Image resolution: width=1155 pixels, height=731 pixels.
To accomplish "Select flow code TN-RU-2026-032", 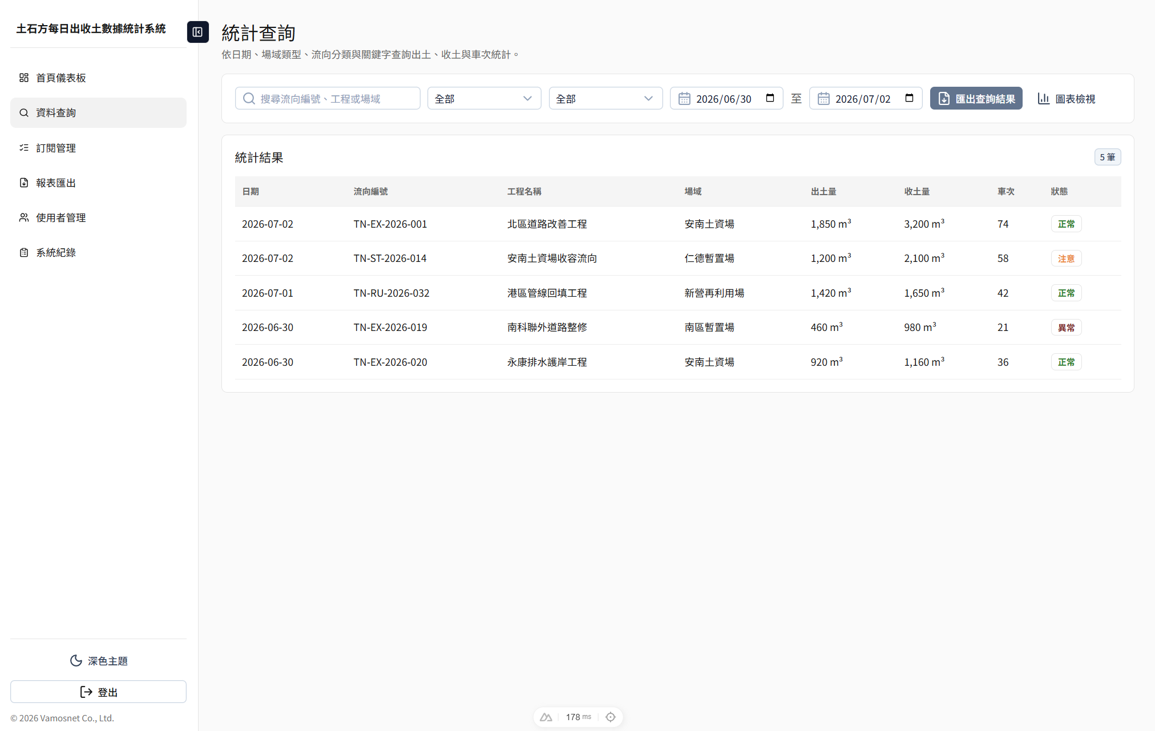I will [x=391, y=293].
